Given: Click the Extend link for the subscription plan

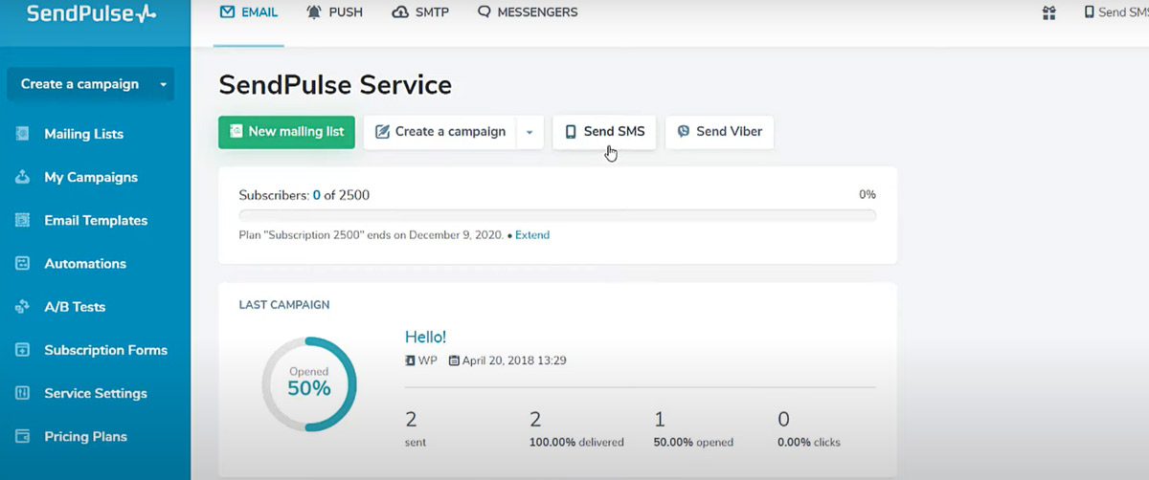Looking at the screenshot, I should [x=532, y=234].
